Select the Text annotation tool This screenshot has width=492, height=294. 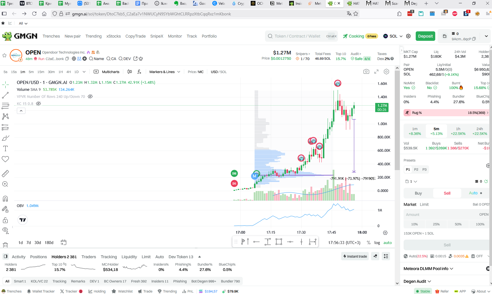tap(5, 148)
